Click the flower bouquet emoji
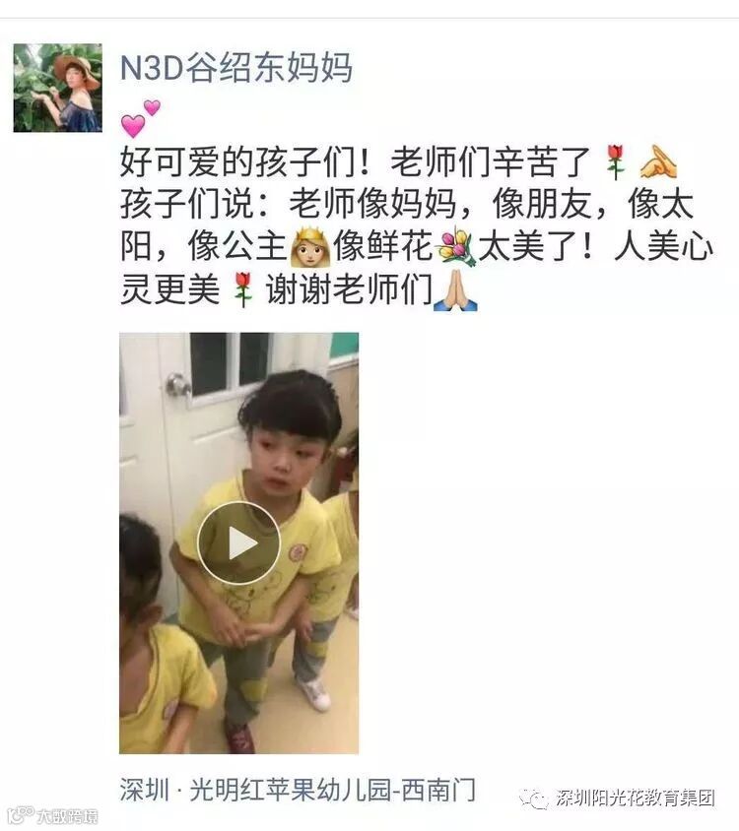 pos(455,247)
